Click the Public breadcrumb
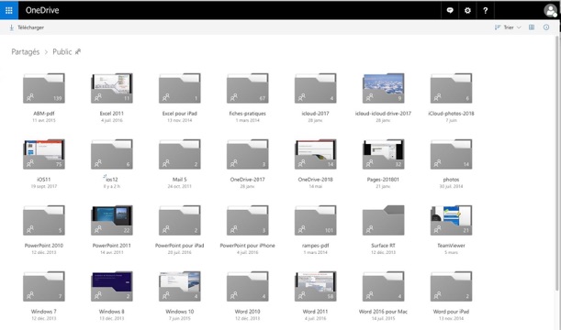This screenshot has height=330, width=561. pos(62,51)
